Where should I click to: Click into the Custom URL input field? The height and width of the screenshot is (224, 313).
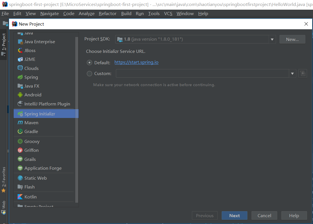(203, 74)
